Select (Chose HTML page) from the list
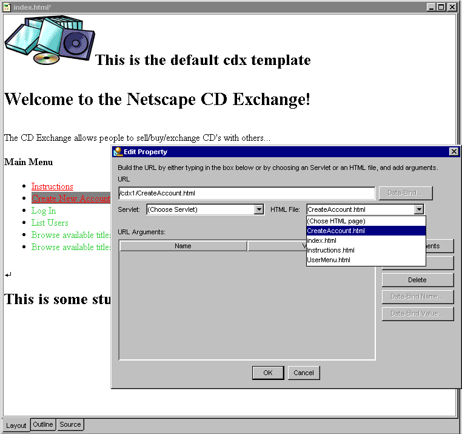This screenshot has height=434, width=462. (x=366, y=221)
